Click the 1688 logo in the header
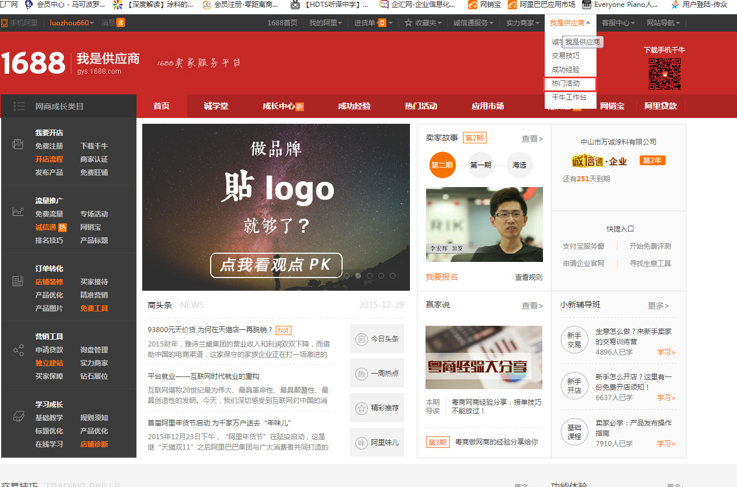This screenshot has width=737, height=487. [x=33, y=63]
